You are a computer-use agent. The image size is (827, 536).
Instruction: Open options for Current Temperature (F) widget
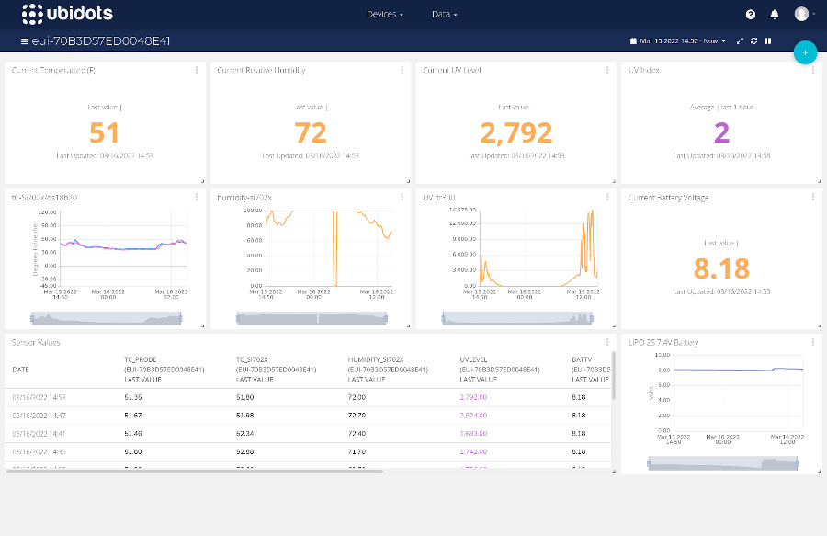click(197, 70)
